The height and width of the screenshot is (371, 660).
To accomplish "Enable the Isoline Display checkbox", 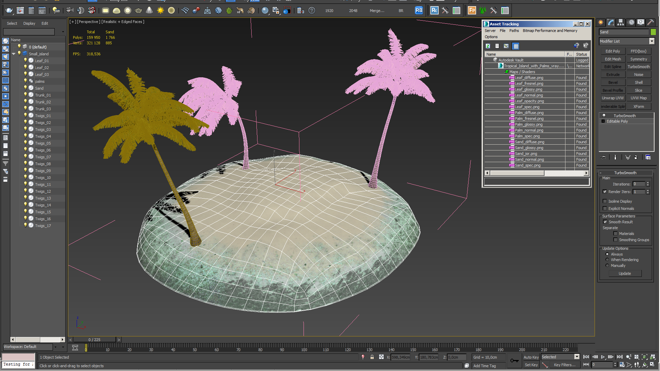I will point(605,201).
